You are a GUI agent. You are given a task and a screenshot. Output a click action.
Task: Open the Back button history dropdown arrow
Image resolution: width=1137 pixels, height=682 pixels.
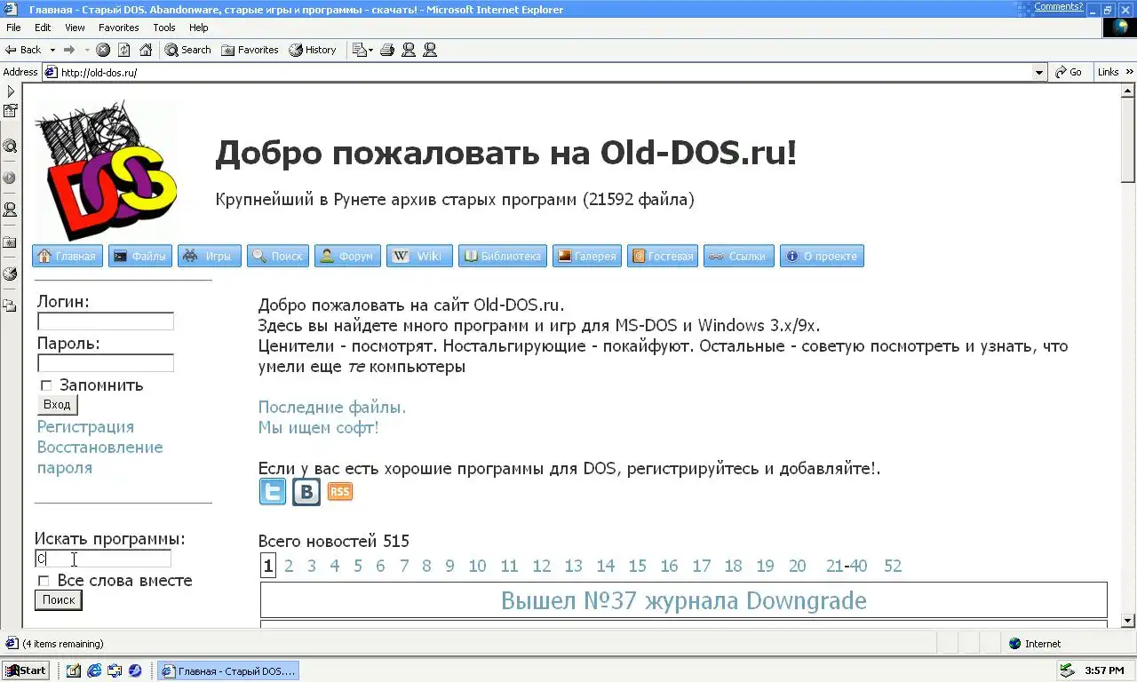(52, 50)
